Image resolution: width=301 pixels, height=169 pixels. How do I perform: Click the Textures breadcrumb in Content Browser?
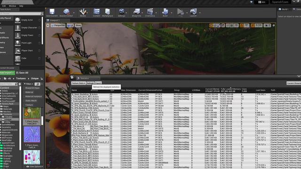(x=21, y=78)
